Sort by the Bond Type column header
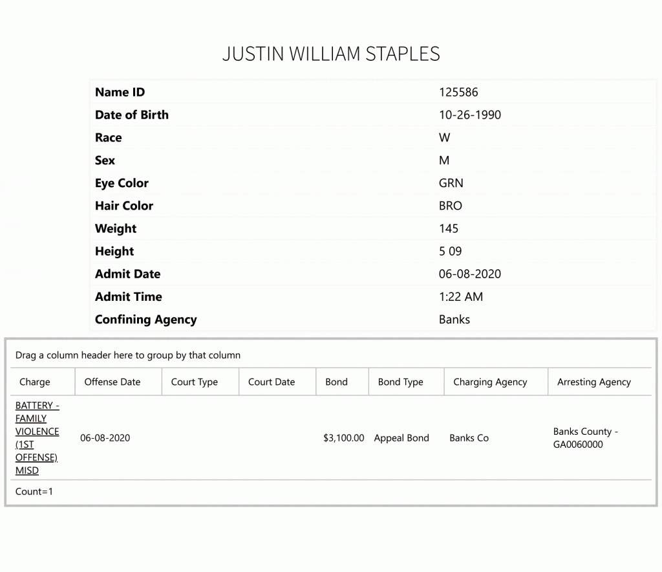This screenshot has height=572, width=662. [x=407, y=382]
